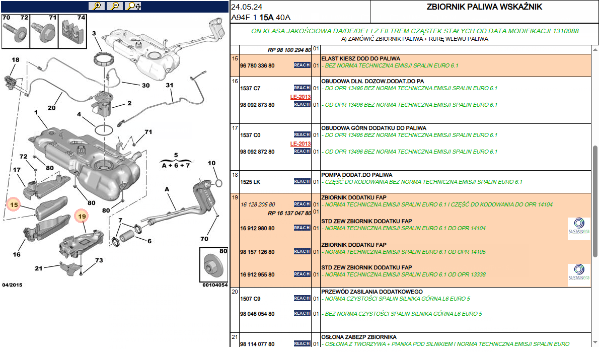Viewport: 599px width, 352px height.
Task: Open screw thumbnail labeled 70 72
Action: click(16, 31)
